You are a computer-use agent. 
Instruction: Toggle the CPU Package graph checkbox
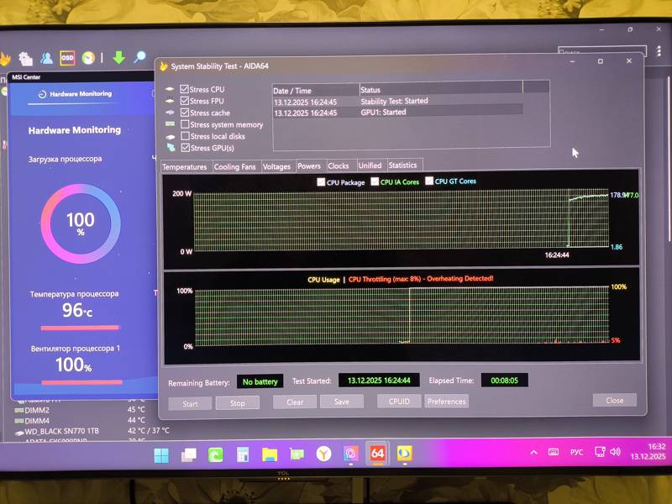pyautogui.click(x=322, y=181)
